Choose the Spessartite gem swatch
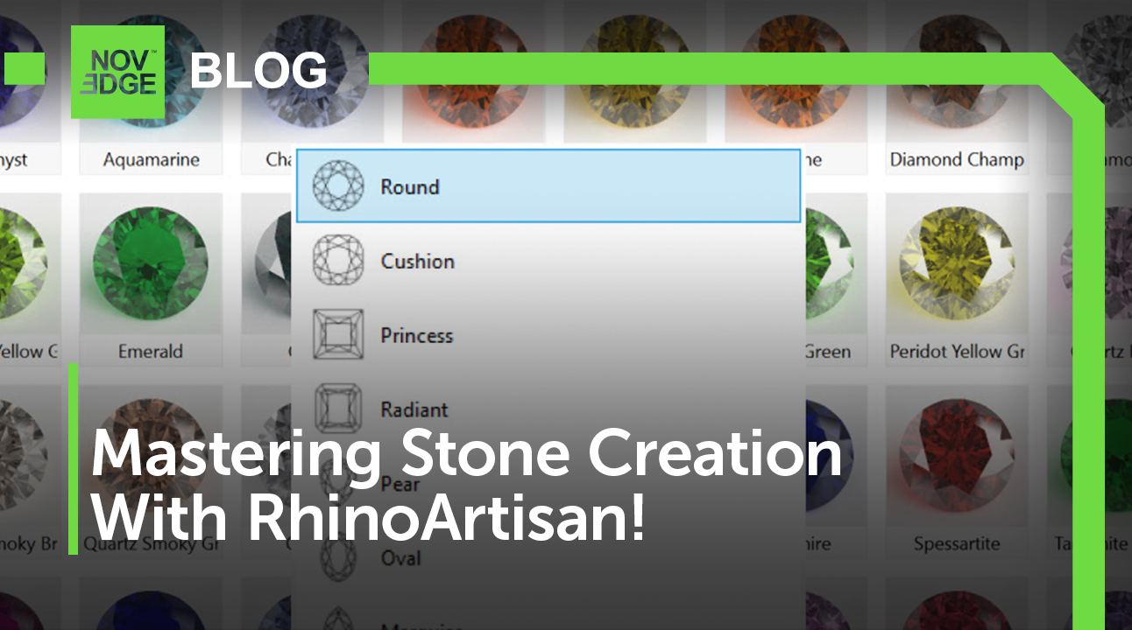The height and width of the screenshot is (630, 1132). pos(956,459)
